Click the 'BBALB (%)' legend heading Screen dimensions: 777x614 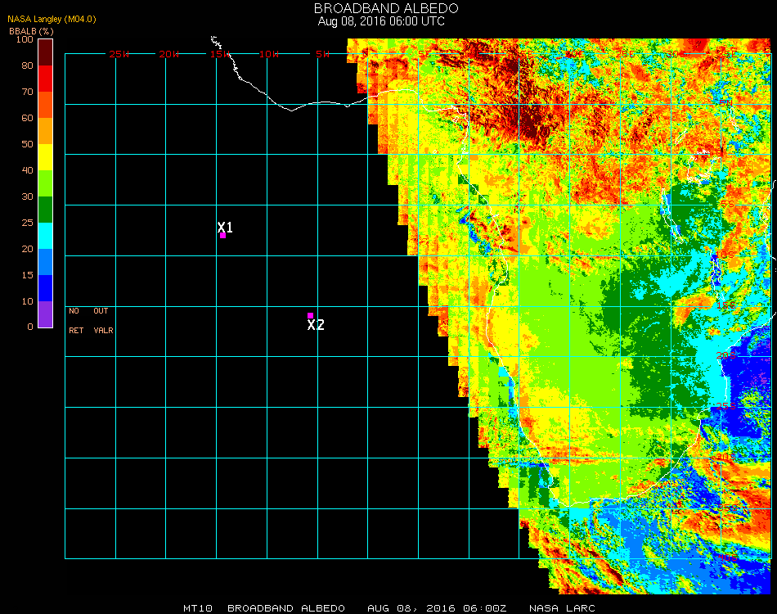point(31,31)
